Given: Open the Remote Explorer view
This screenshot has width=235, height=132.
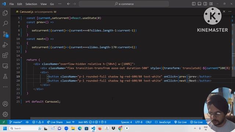Looking at the screenshot, I should [x=5, y=66].
